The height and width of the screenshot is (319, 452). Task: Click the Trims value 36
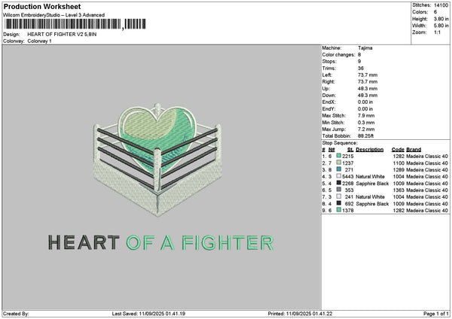pos(361,68)
